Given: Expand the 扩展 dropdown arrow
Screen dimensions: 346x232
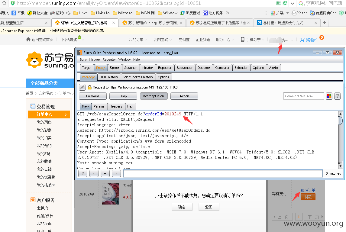Looking at the screenshot, I should (287, 13).
